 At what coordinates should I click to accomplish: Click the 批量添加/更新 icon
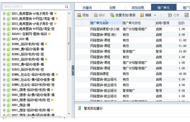[112, 15]
